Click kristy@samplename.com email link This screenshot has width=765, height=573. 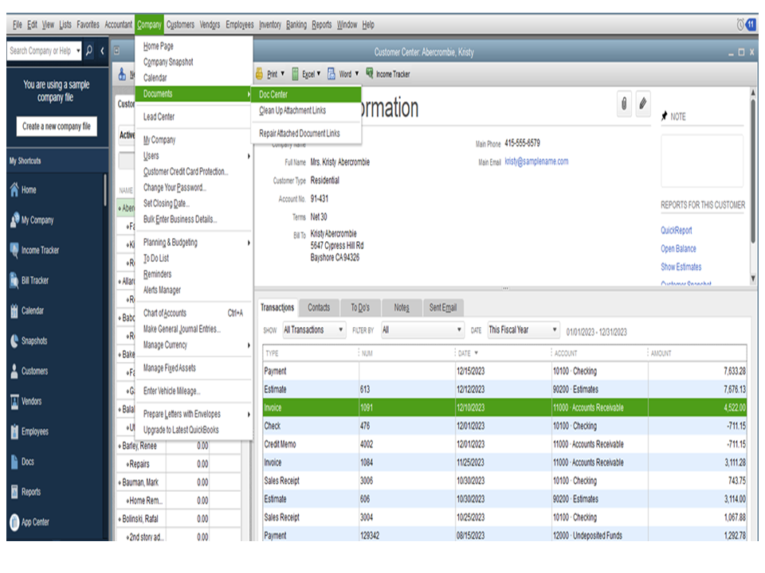536,162
